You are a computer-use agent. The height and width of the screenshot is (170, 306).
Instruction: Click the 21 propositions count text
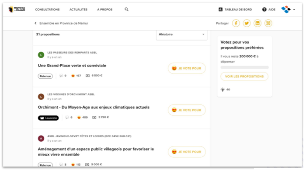pos(48,35)
